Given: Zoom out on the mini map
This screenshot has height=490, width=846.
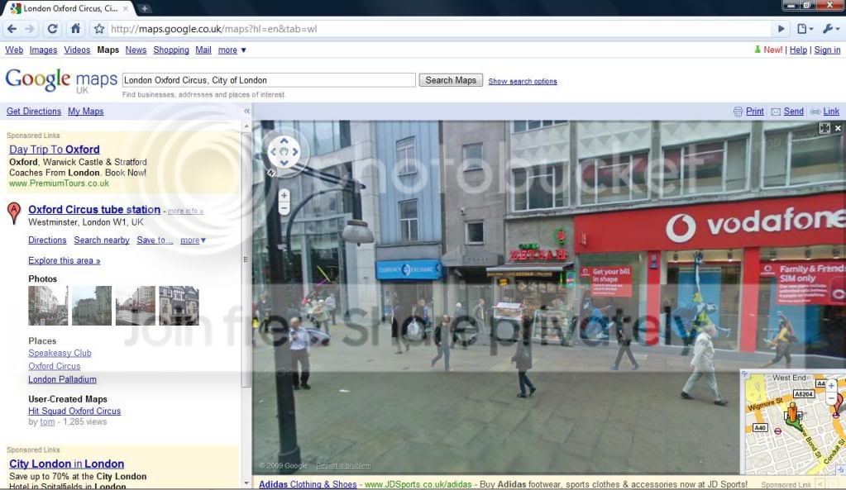Looking at the screenshot, I should click(831, 398).
